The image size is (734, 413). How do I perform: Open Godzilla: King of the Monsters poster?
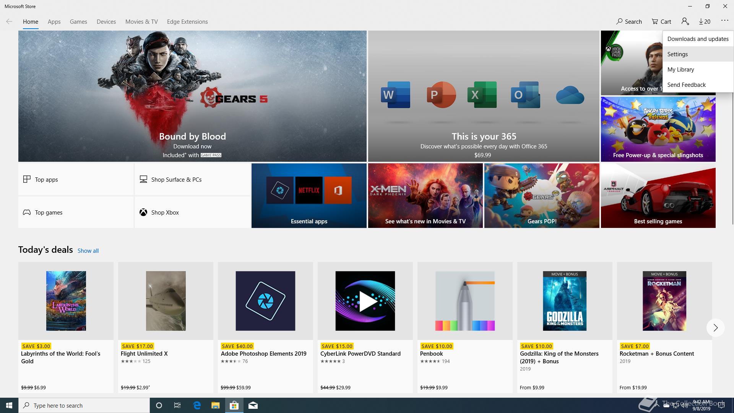point(565,301)
